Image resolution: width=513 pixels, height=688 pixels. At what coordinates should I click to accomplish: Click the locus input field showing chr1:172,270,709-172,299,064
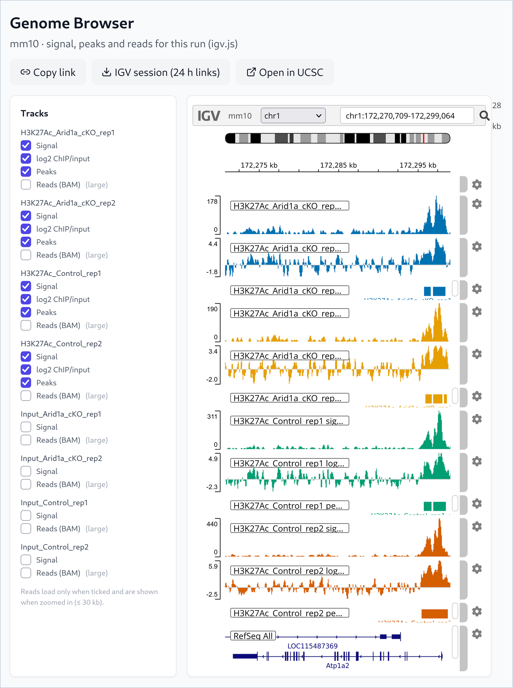407,116
